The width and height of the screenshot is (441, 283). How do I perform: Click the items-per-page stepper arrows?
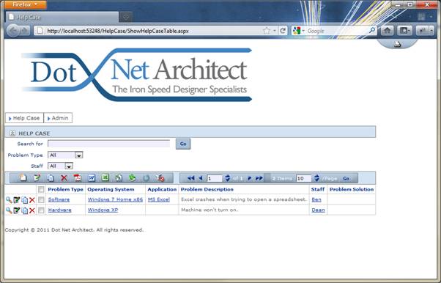(316, 178)
